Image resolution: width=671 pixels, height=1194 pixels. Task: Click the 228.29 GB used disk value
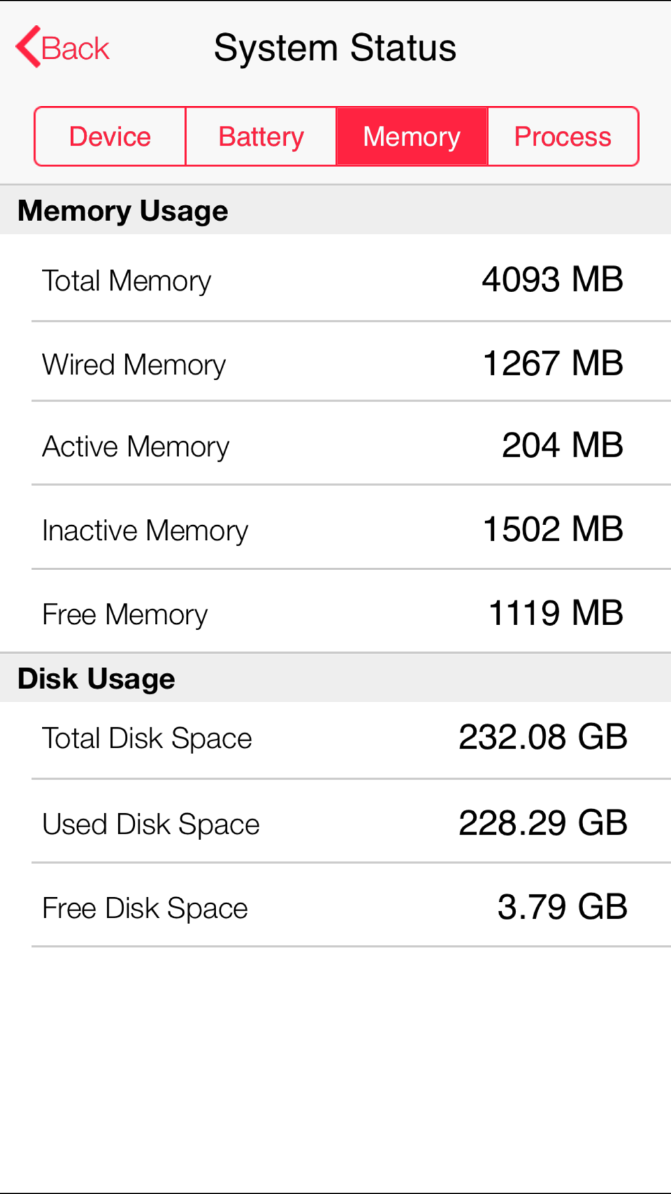pos(543,823)
